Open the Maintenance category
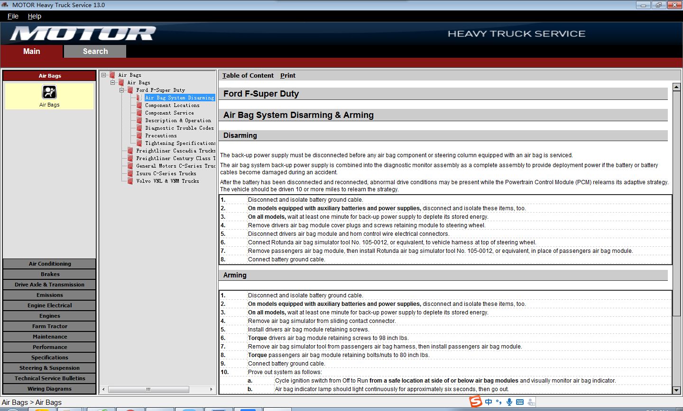This screenshot has width=683, height=411. tap(50, 337)
